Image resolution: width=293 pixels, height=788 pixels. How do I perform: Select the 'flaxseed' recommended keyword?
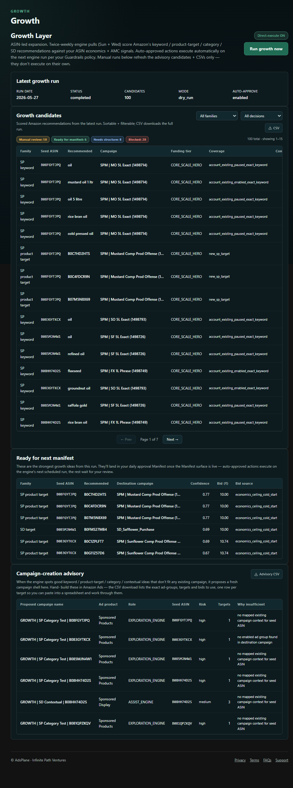(x=74, y=371)
